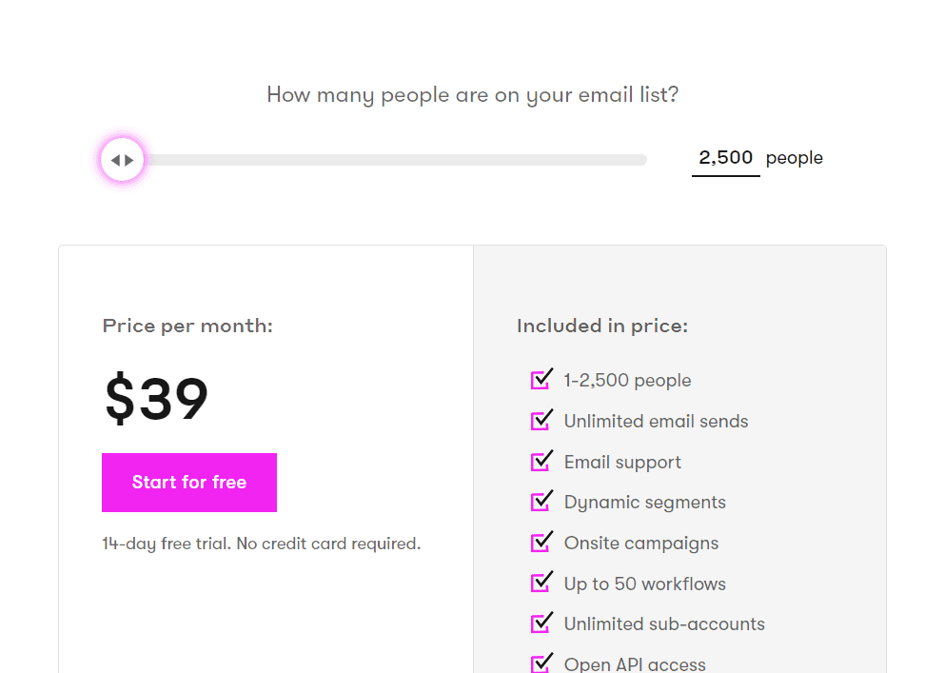Click the checkmark icon beside Onsite campaigns

[x=541, y=542]
